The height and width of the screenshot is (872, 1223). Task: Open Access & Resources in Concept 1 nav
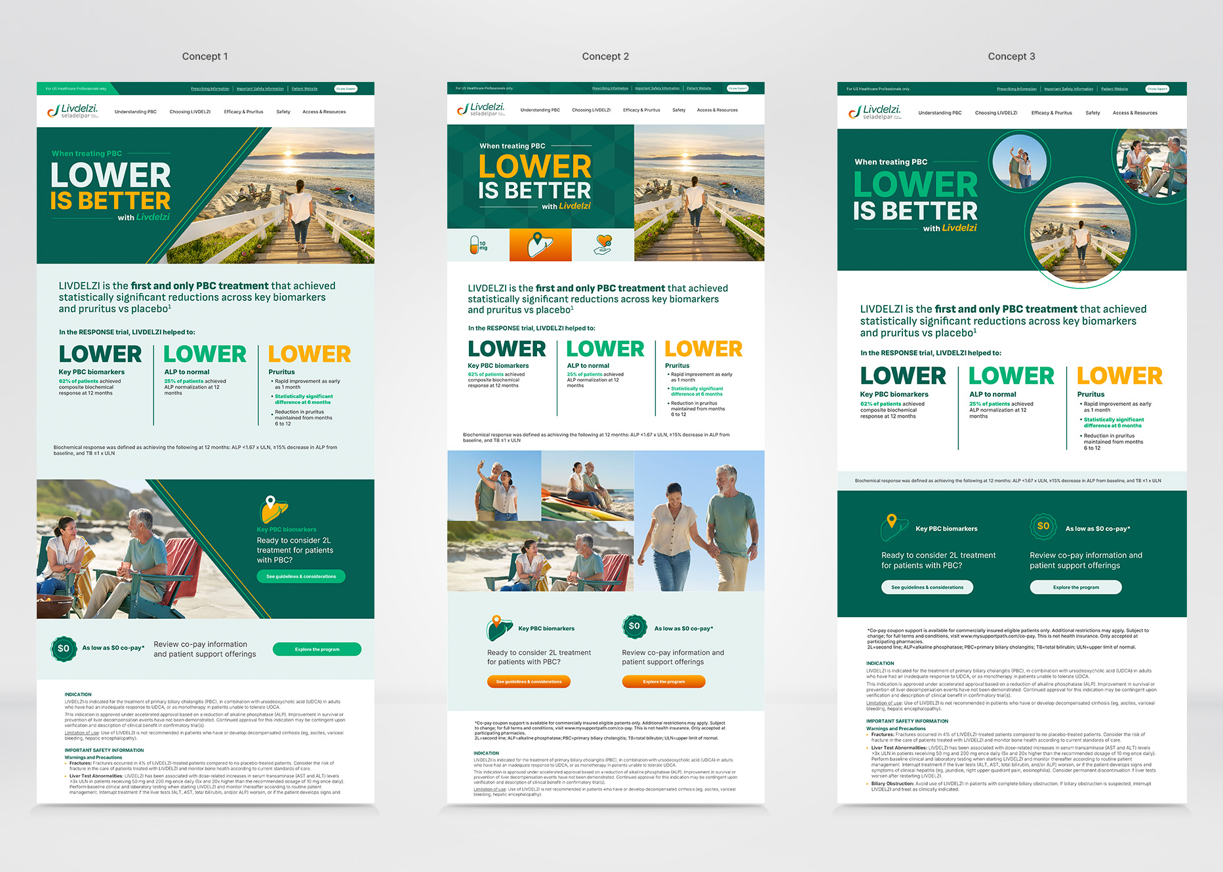[324, 111]
